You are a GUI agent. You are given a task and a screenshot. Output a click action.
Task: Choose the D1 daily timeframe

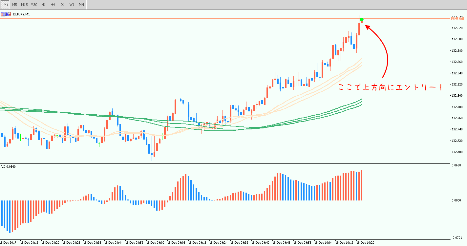tap(62, 5)
